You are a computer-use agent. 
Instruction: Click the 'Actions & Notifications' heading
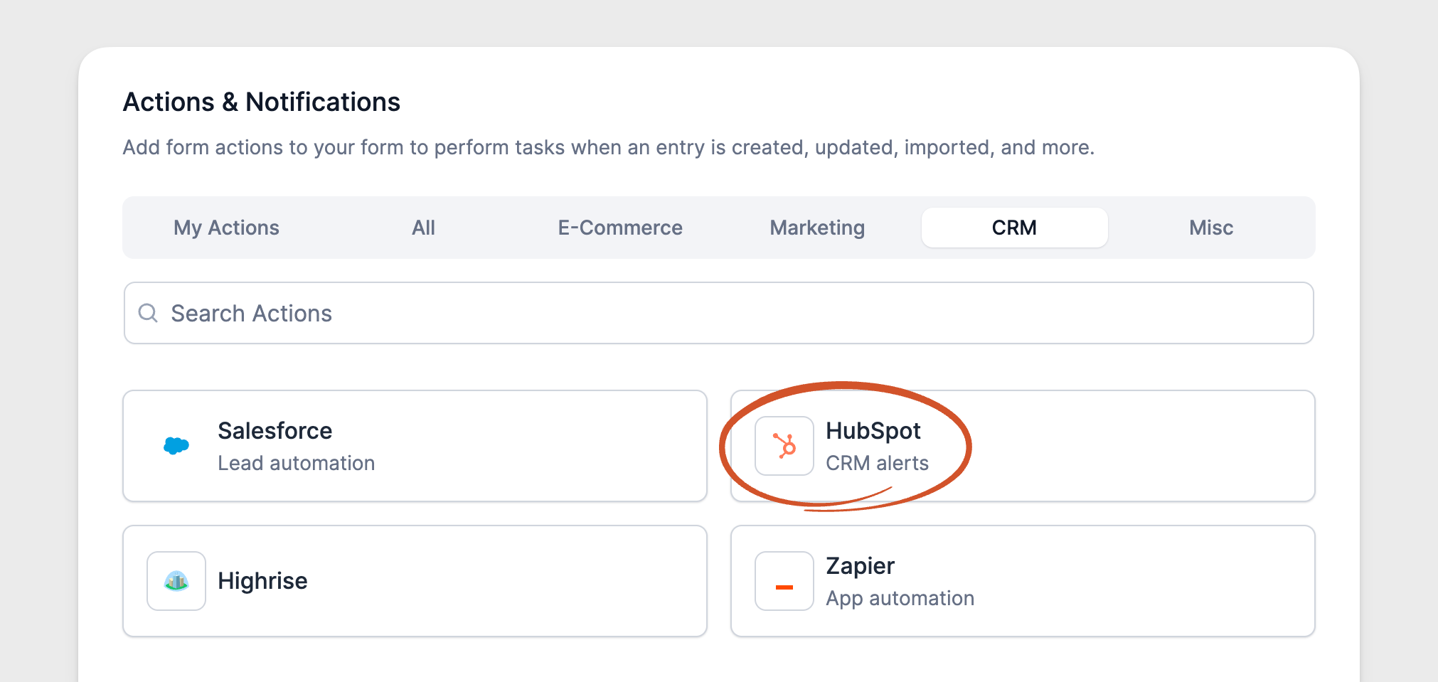(262, 102)
